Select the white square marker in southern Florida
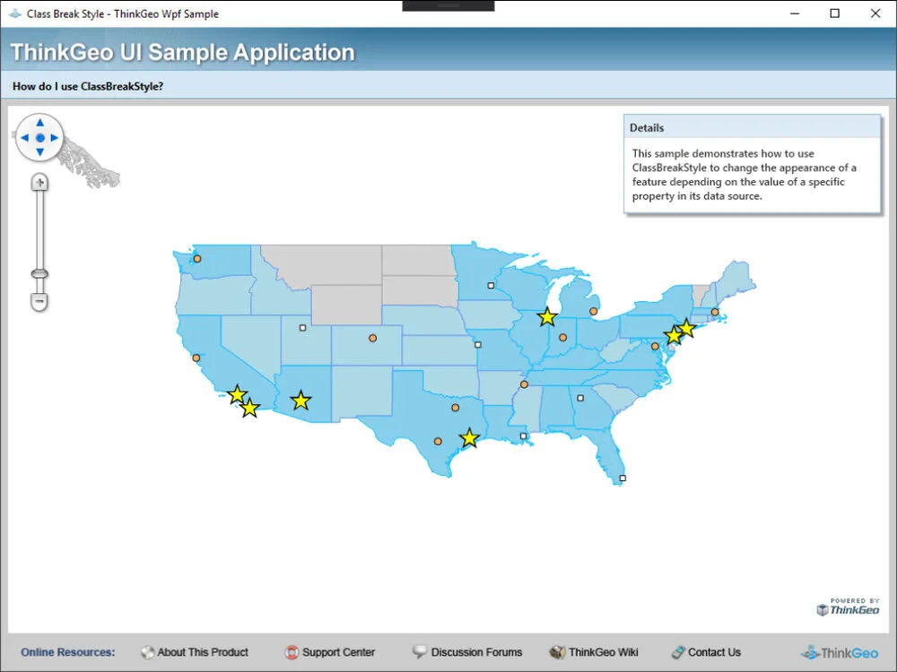The width and height of the screenshot is (897, 672). click(623, 478)
